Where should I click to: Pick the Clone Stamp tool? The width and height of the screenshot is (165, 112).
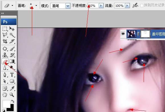tap(5, 55)
